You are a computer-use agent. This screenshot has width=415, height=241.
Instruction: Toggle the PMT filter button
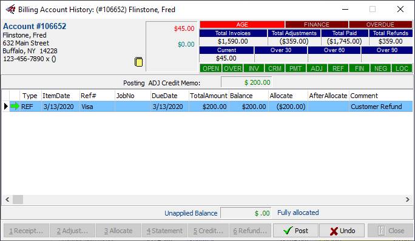click(295, 68)
